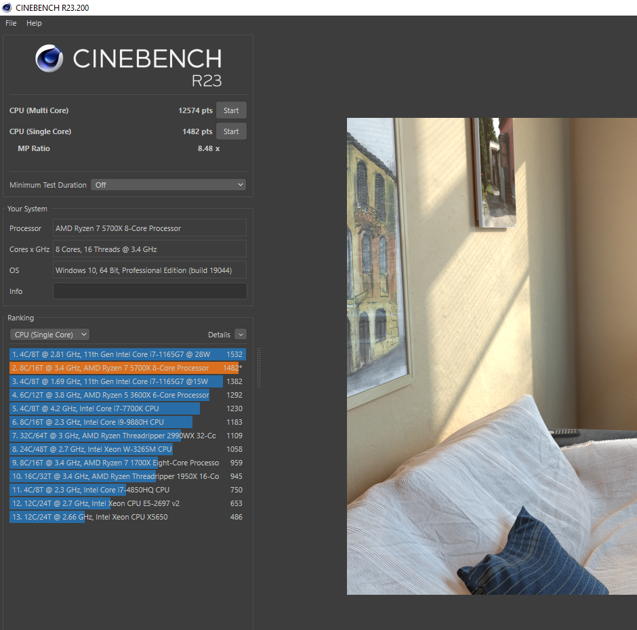This screenshot has height=630, width=637.
Task: Click the 1482 pts single core score
Action: (197, 131)
